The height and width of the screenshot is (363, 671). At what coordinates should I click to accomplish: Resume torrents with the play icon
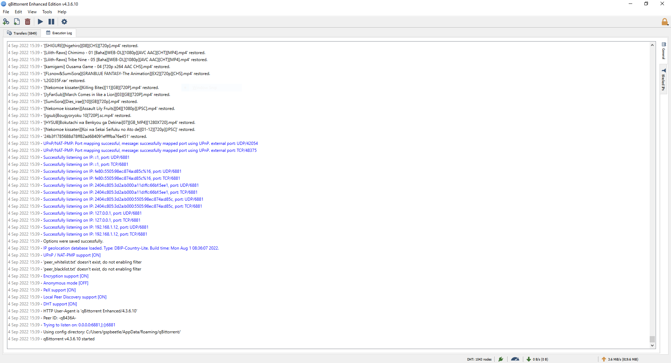tap(41, 22)
